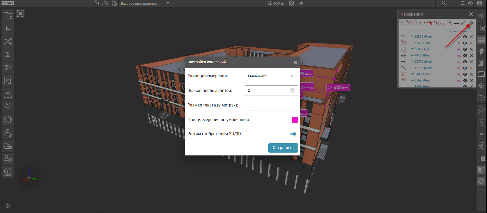Open the 2D drawing sheet tool
487x213 pixels.
pyautogui.click(x=8, y=81)
